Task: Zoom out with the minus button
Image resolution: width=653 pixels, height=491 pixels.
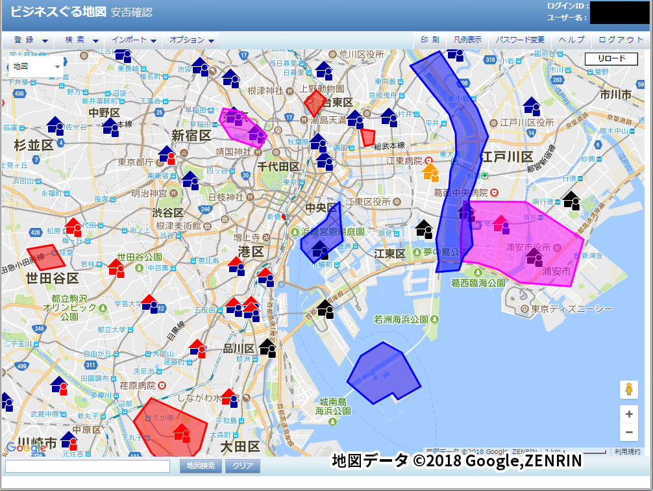Action: click(629, 433)
